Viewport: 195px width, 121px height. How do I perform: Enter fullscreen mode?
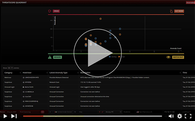188,116
